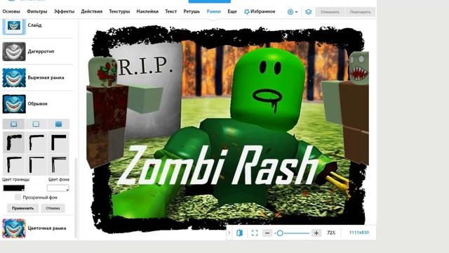The height and width of the screenshot is (253, 449).
Task: Click the Применить button
Action: [22, 208]
